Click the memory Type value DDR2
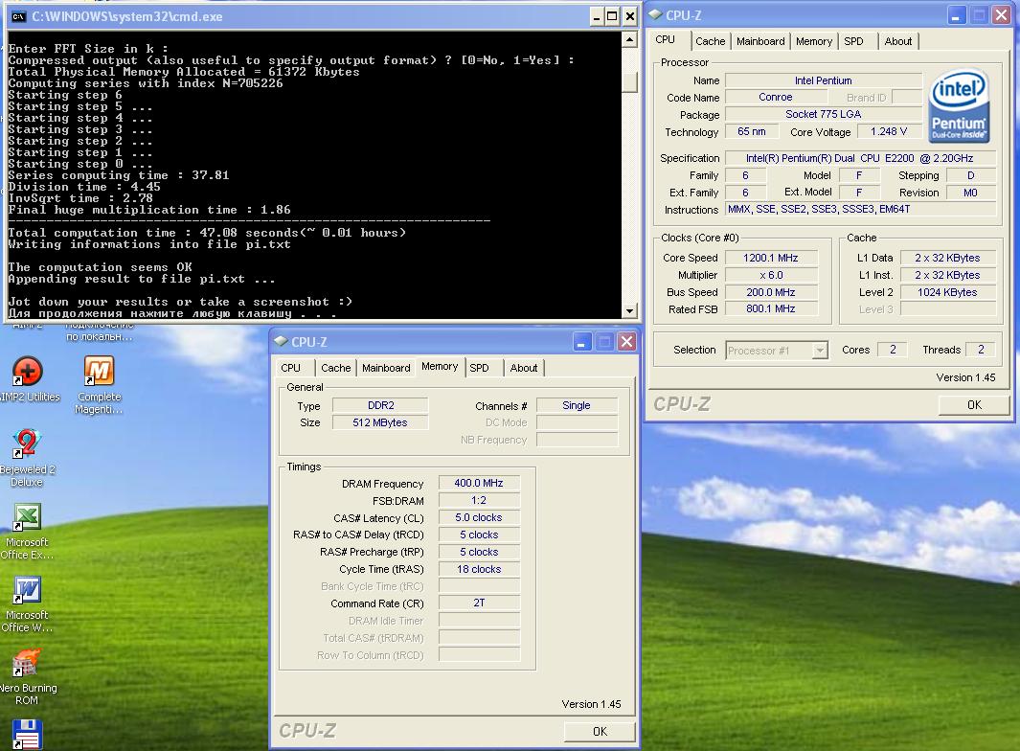1020x751 pixels. click(380, 405)
